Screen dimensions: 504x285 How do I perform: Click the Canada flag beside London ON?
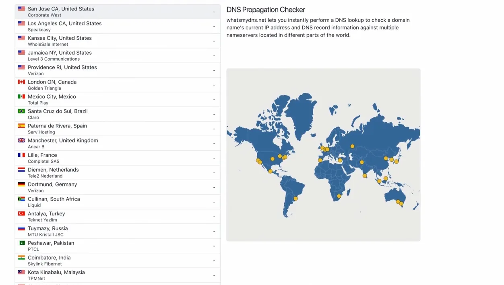pyautogui.click(x=21, y=82)
